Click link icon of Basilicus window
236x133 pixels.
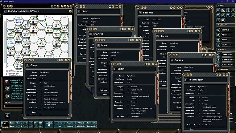click(x=140, y=13)
